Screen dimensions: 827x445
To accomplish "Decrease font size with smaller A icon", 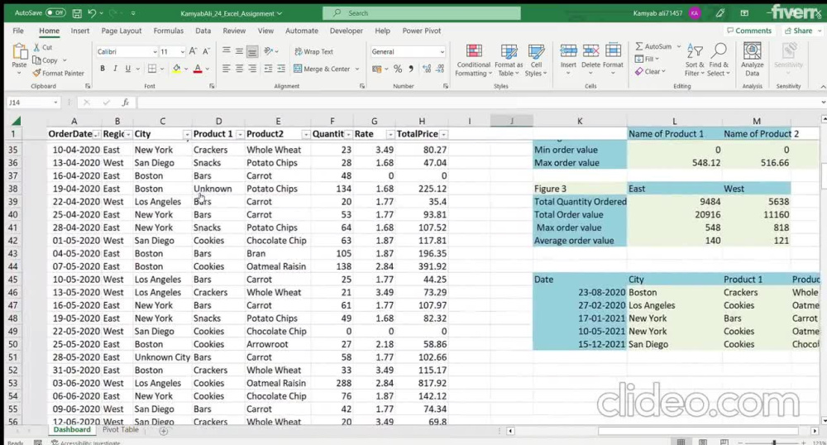I will coord(206,51).
